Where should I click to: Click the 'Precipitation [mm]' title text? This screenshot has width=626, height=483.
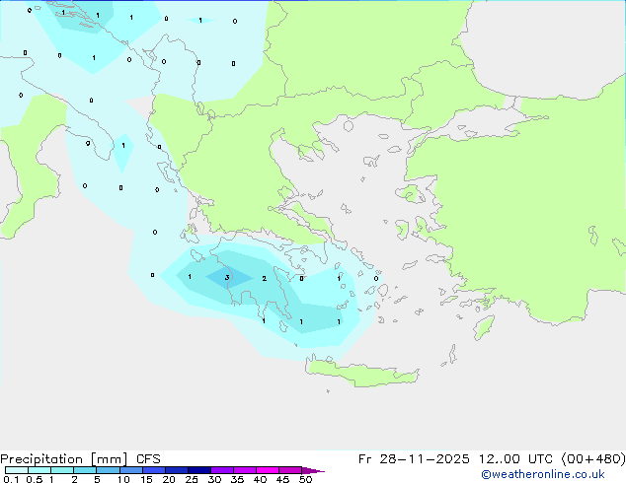(64, 459)
